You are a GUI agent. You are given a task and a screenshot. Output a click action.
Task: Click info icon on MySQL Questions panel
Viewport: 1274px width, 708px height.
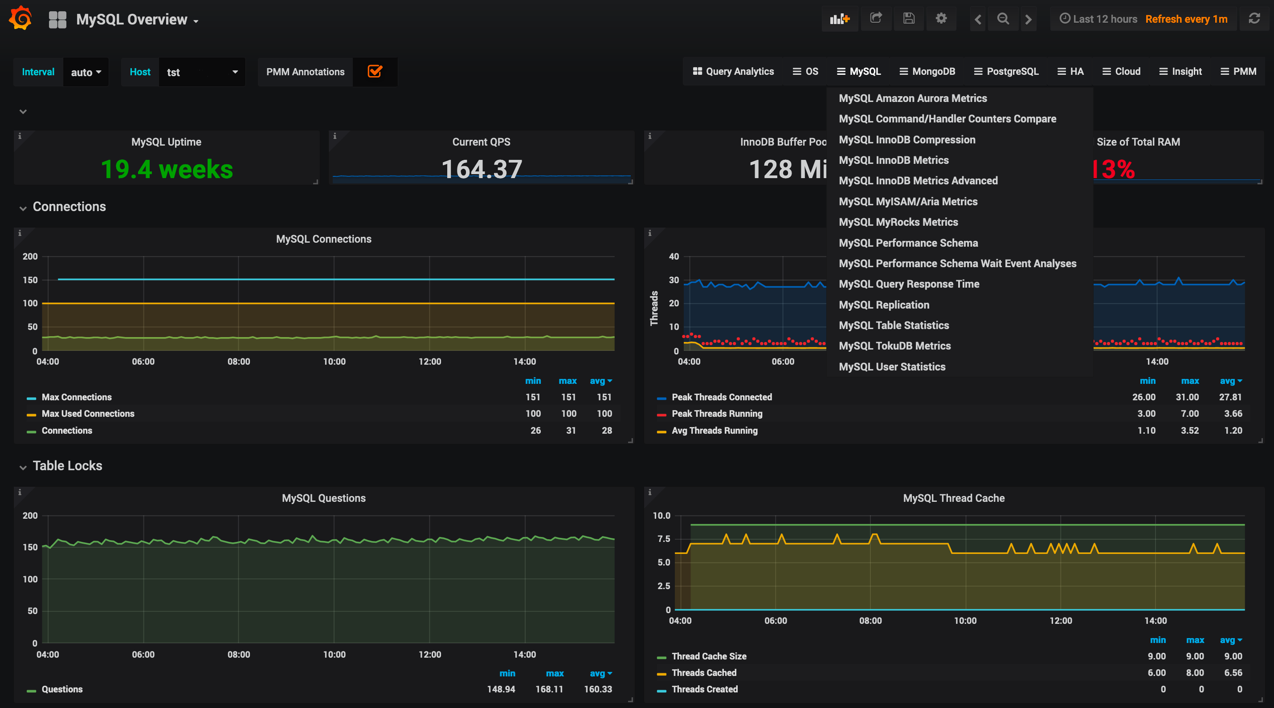(x=20, y=492)
